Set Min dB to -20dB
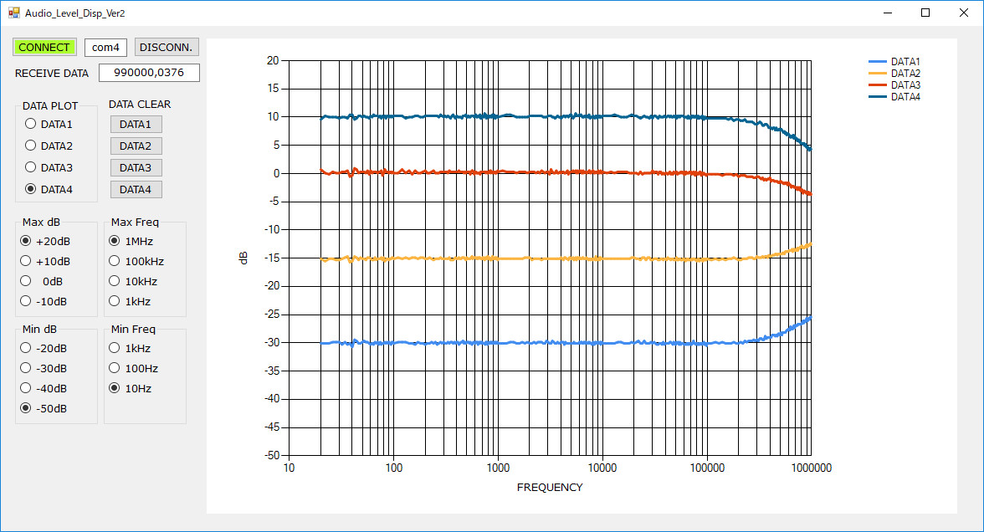This screenshot has width=984, height=532. click(26, 348)
